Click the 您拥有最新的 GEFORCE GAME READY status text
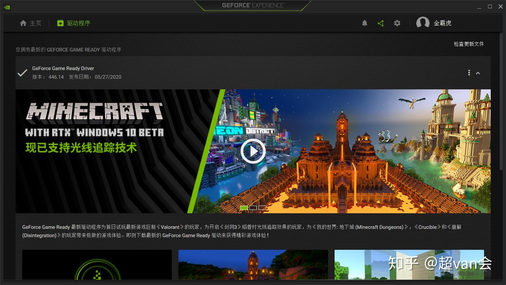Screen dimensions: 506x285 [68, 49]
